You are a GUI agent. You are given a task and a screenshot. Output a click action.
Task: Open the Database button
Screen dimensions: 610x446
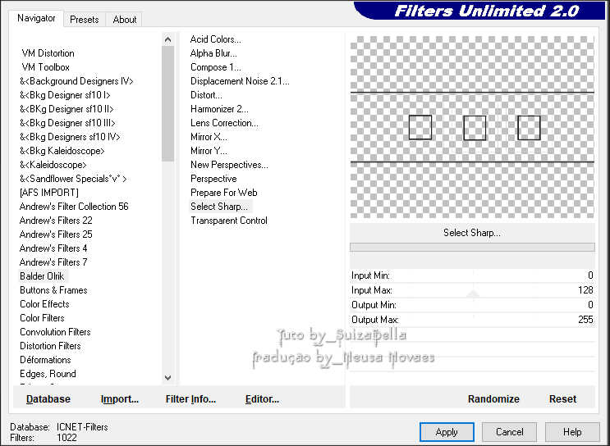point(48,399)
